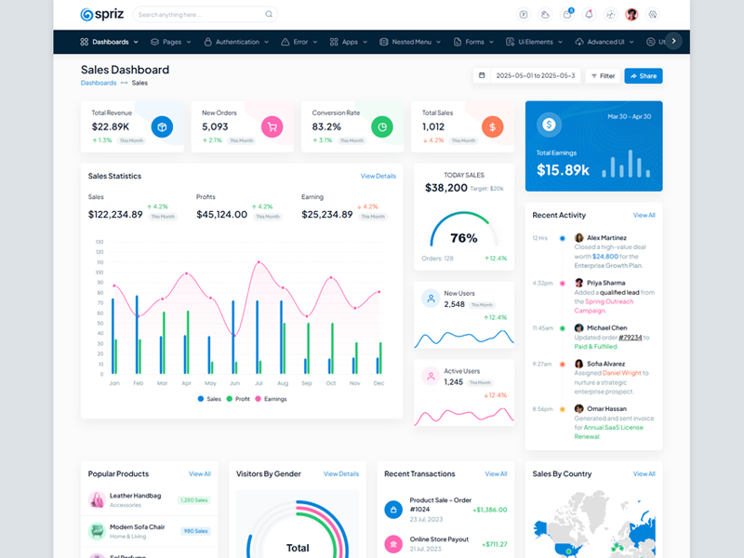The width and height of the screenshot is (744, 558).
Task: Expand the Dashboards dropdown menu
Action: [x=110, y=42]
